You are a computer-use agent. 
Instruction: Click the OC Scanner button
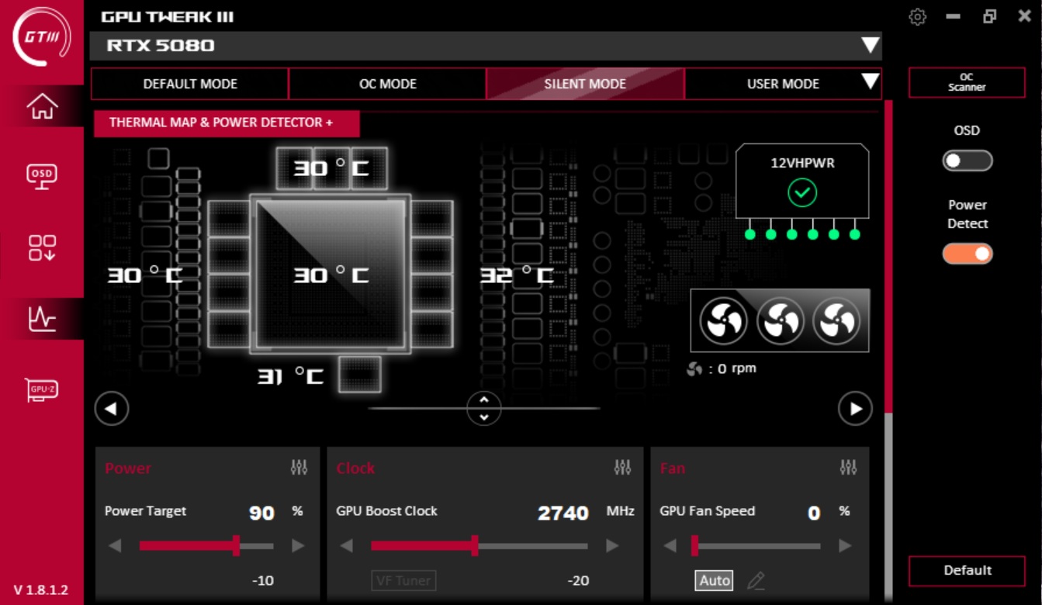click(x=967, y=82)
